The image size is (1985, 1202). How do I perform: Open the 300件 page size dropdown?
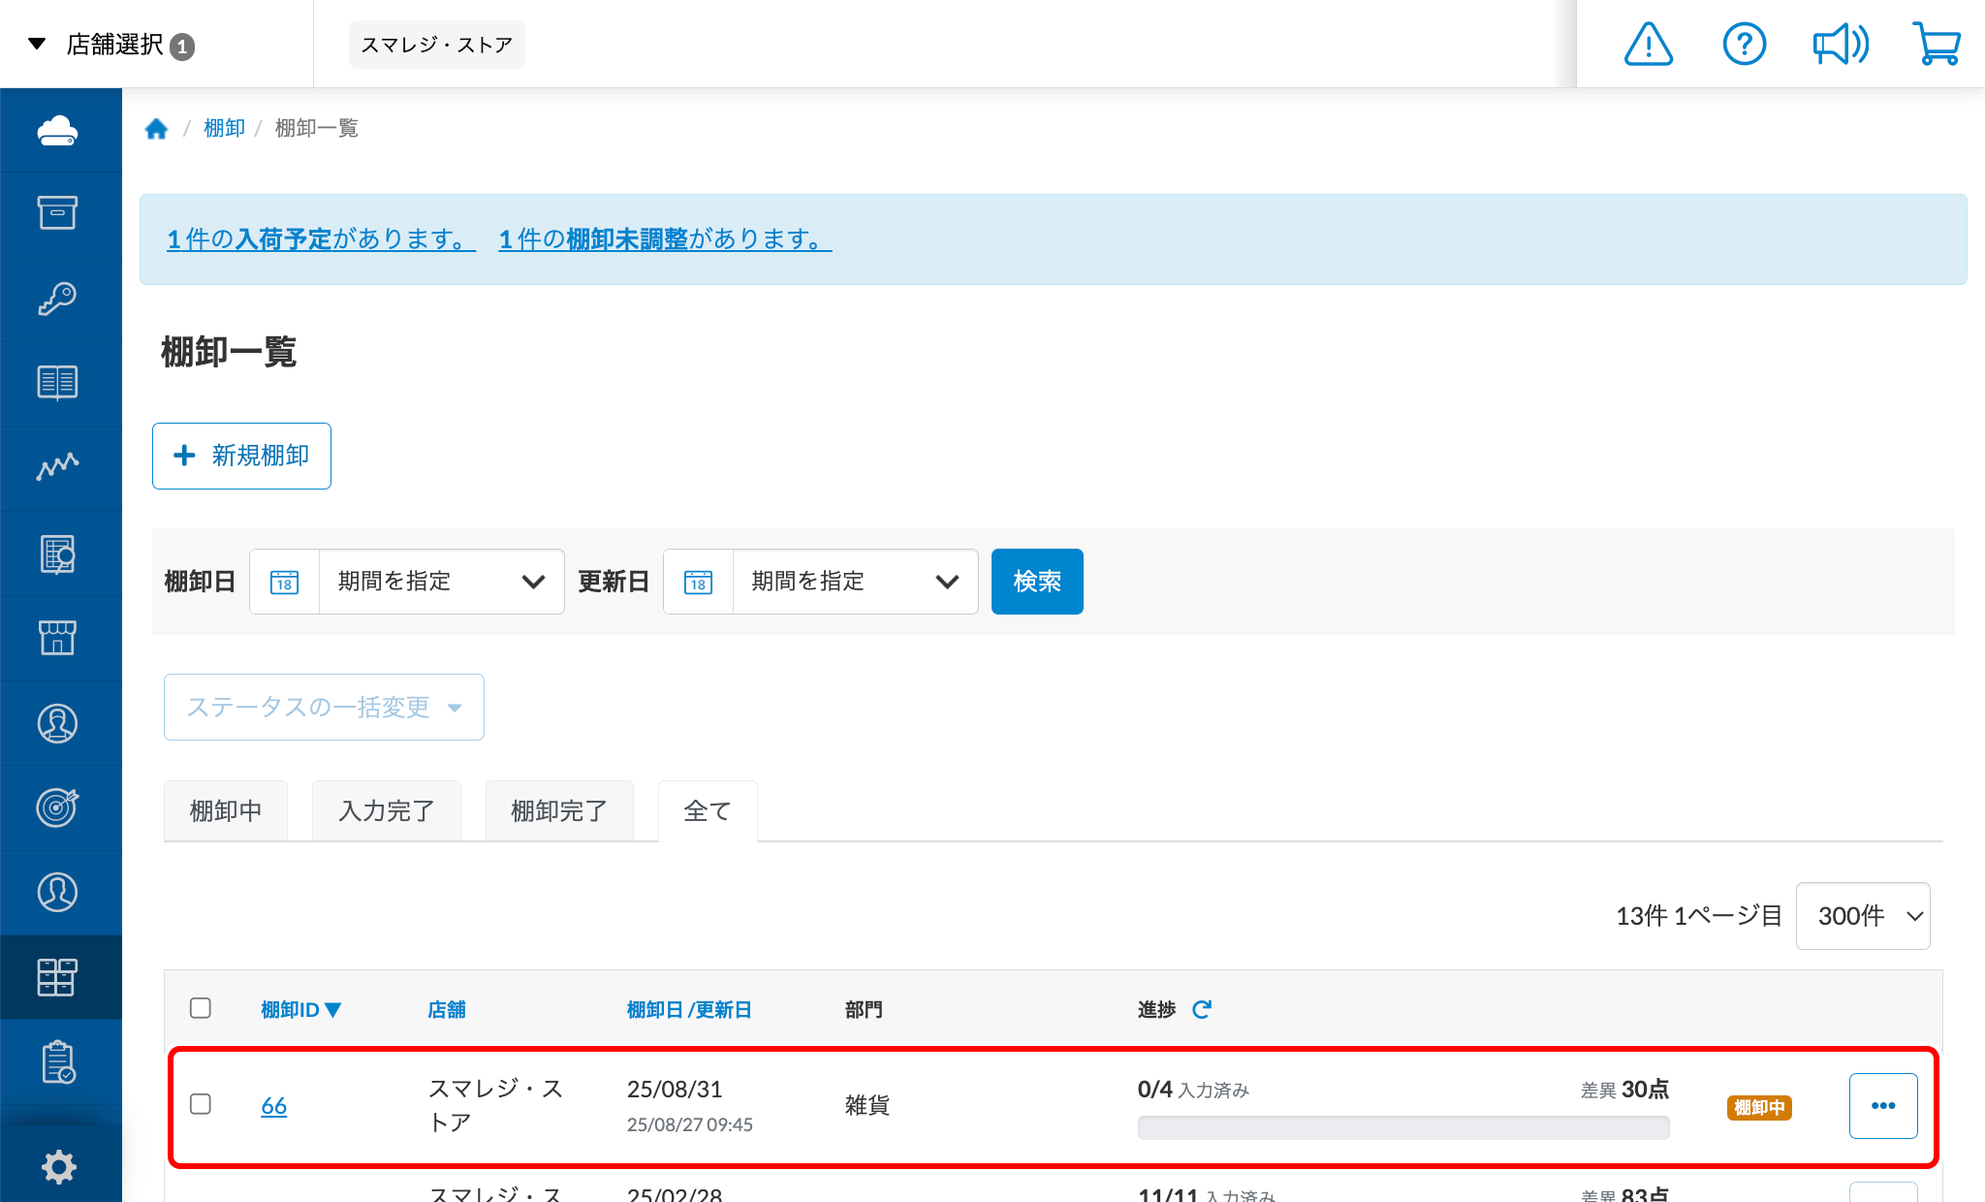(x=1862, y=916)
